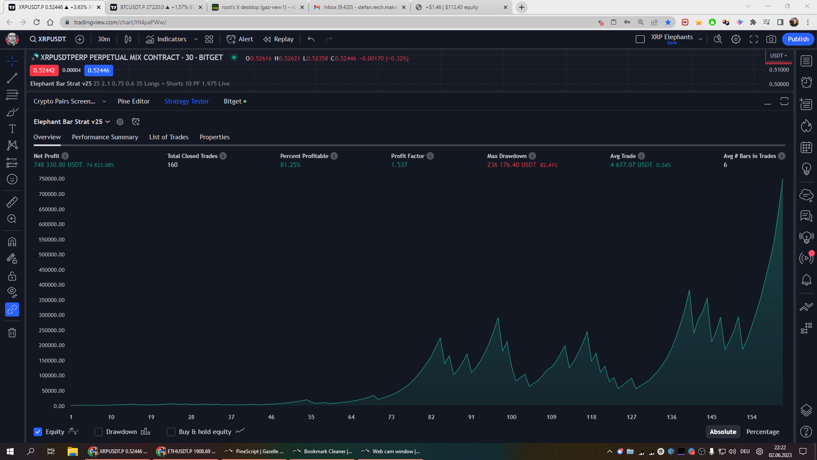The height and width of the screenshot is (460, 817).
Task: Open the Crypto Pairs Screener dropdown arrow
Action: [x=104, y=101]
